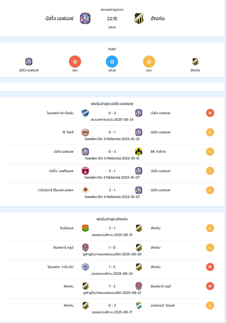Click the Häcken crest in match header
The width and height of the screenshot is (226, 323).
[139, 19]
